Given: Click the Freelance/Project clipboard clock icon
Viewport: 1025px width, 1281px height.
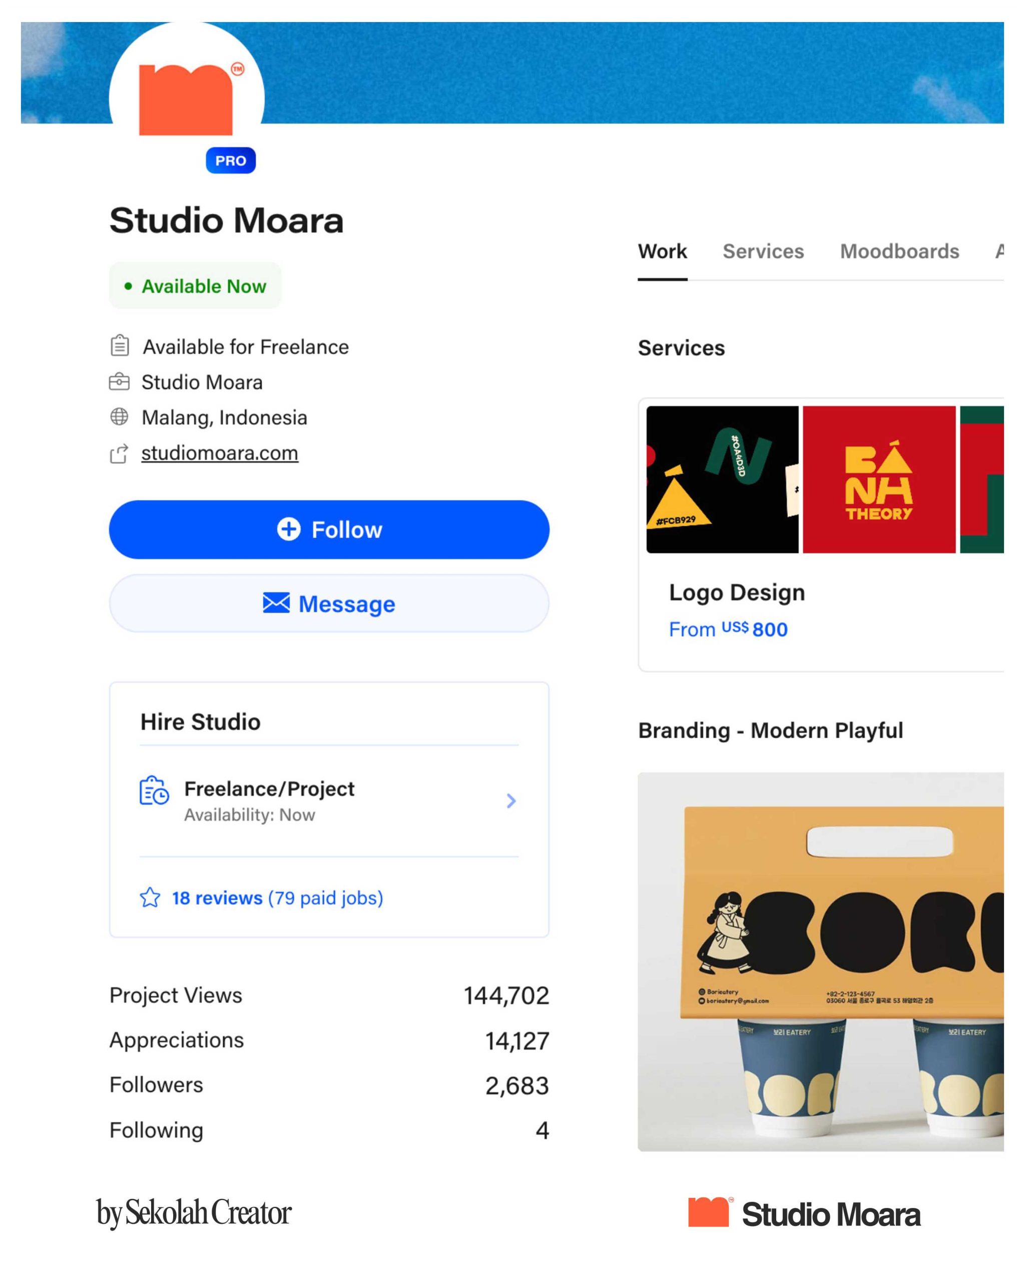Looking at the screenshot, I should coord(154,791).
